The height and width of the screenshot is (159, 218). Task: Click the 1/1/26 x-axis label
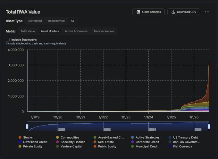point(194,117)
